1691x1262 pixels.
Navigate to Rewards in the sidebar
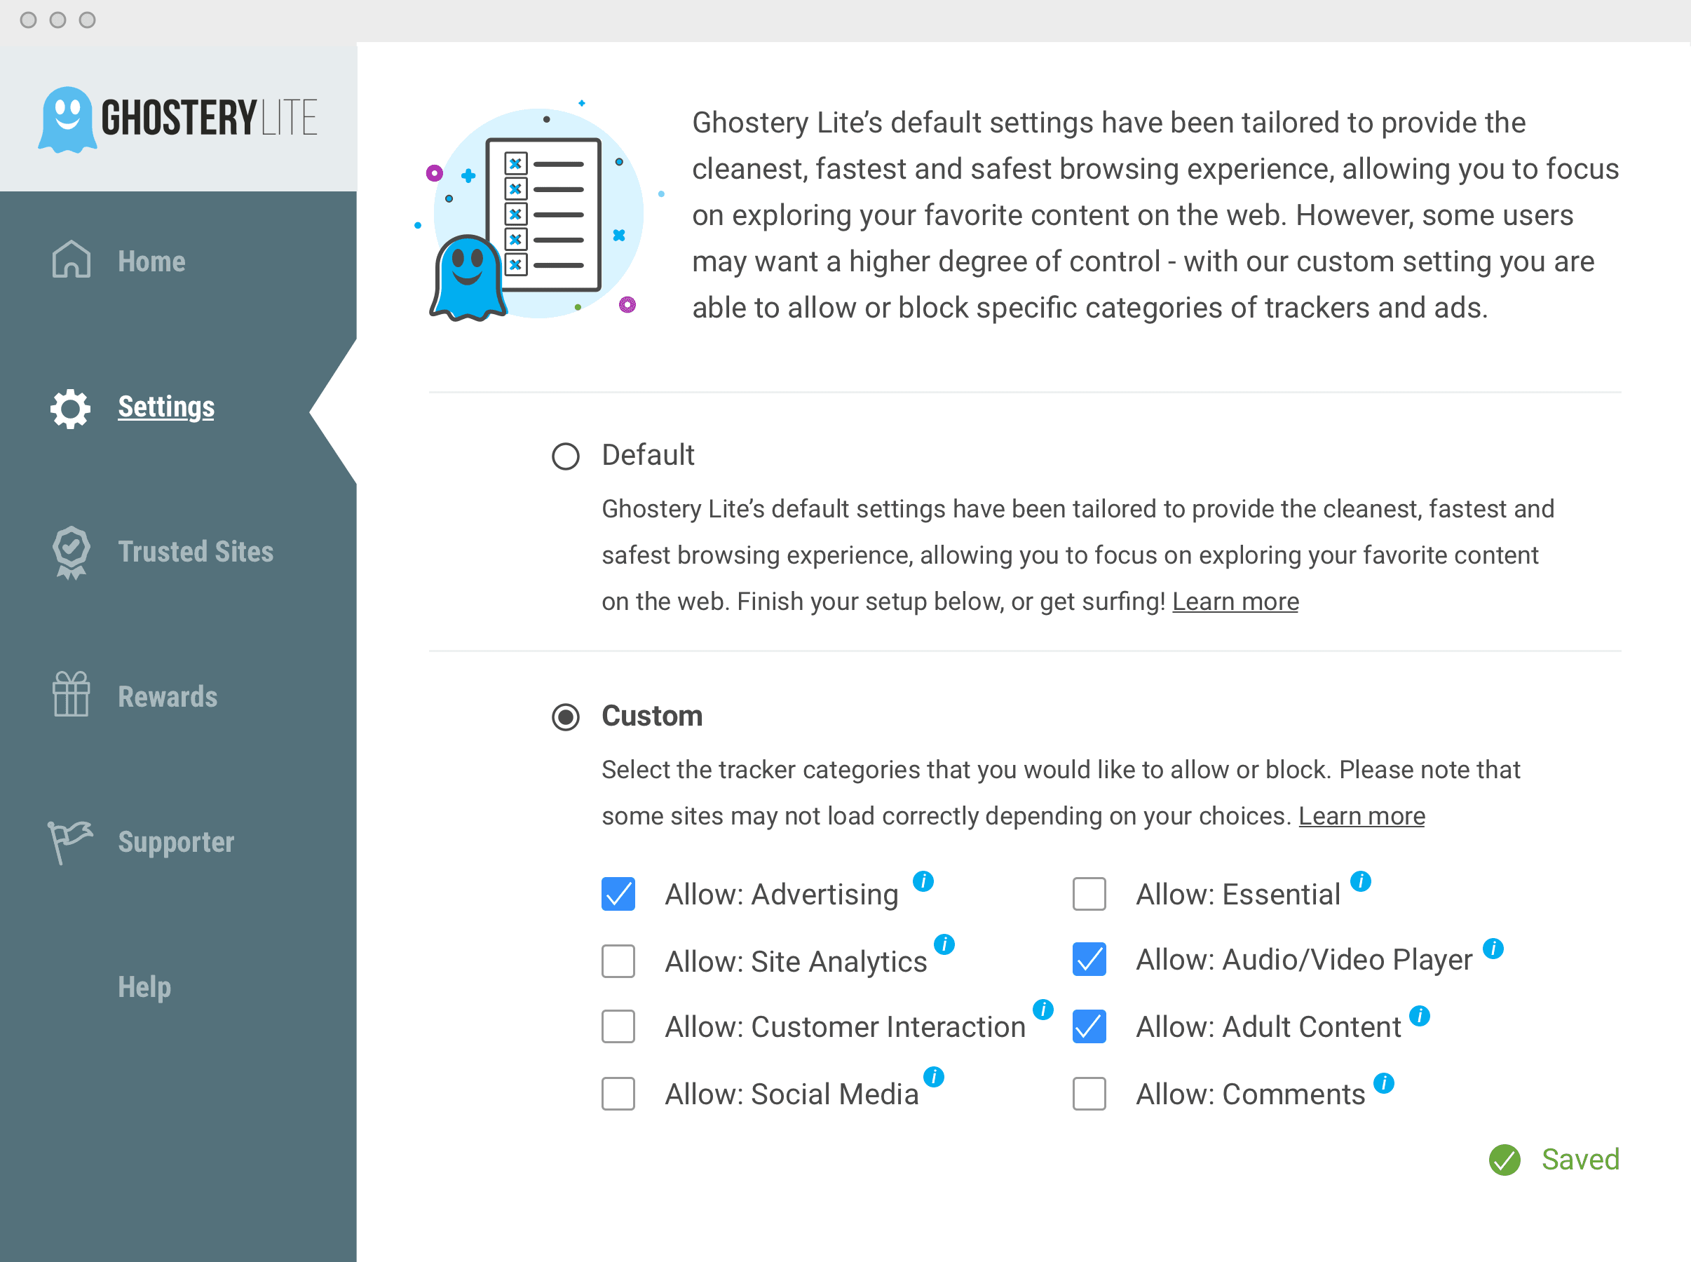(x=168, y=696)
